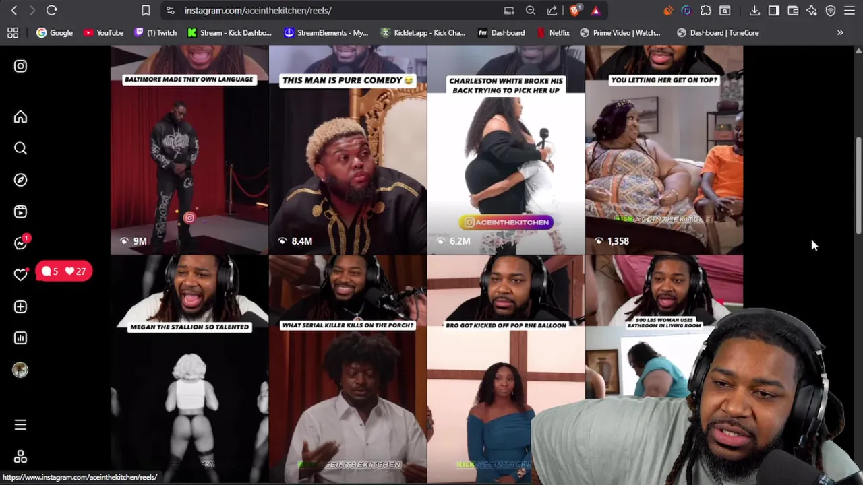
Task: Open the browser main menu
Action: (x=850, y=11)
